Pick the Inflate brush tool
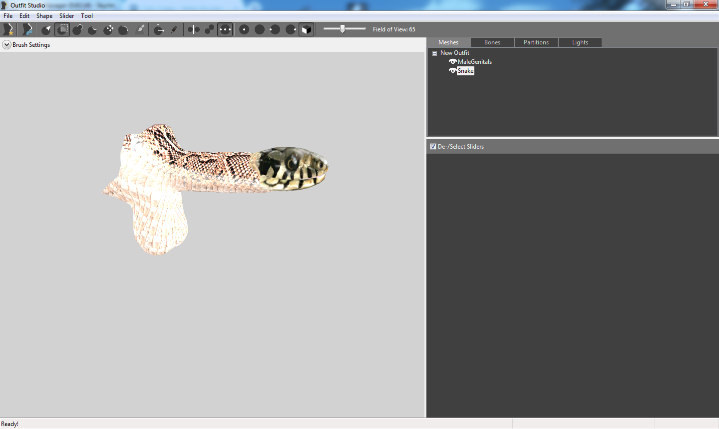Screen dimensions: 719x429 click(77, 29)
